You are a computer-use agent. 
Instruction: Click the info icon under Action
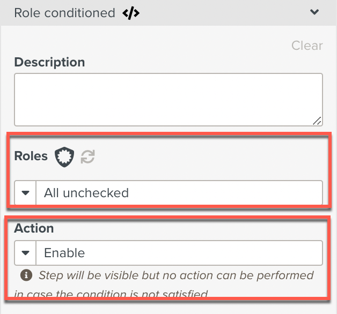[x=26, y=275]
